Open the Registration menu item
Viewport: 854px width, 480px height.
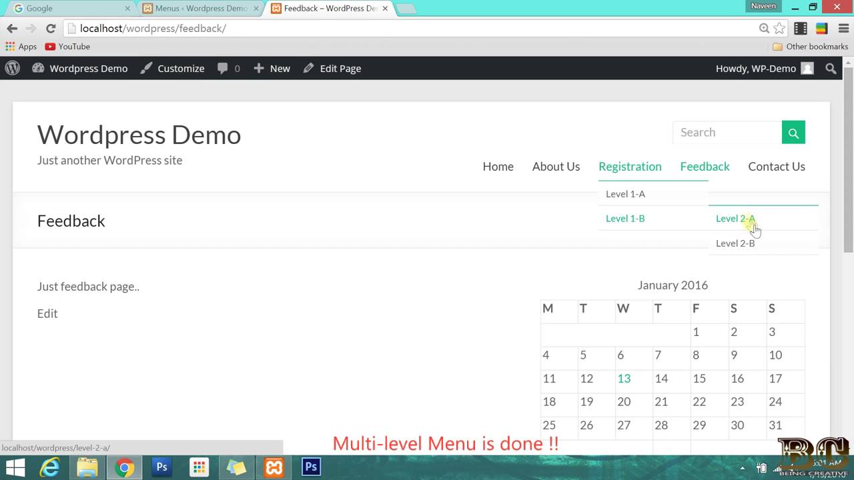click(x=630, y=167)
